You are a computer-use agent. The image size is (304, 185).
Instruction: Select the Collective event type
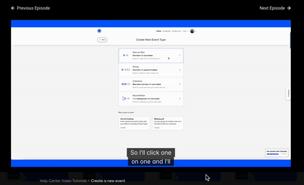[151, 84]
